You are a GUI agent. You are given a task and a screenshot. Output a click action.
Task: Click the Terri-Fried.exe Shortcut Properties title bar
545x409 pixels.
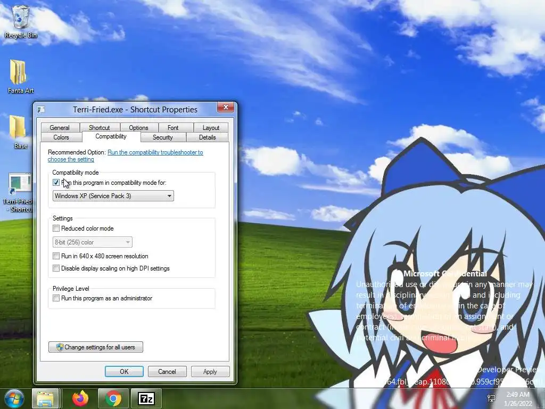[135, 110]
